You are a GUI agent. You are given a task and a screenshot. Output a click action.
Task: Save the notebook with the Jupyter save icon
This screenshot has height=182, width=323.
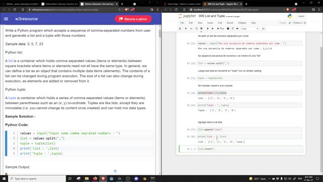click(180, 29)
